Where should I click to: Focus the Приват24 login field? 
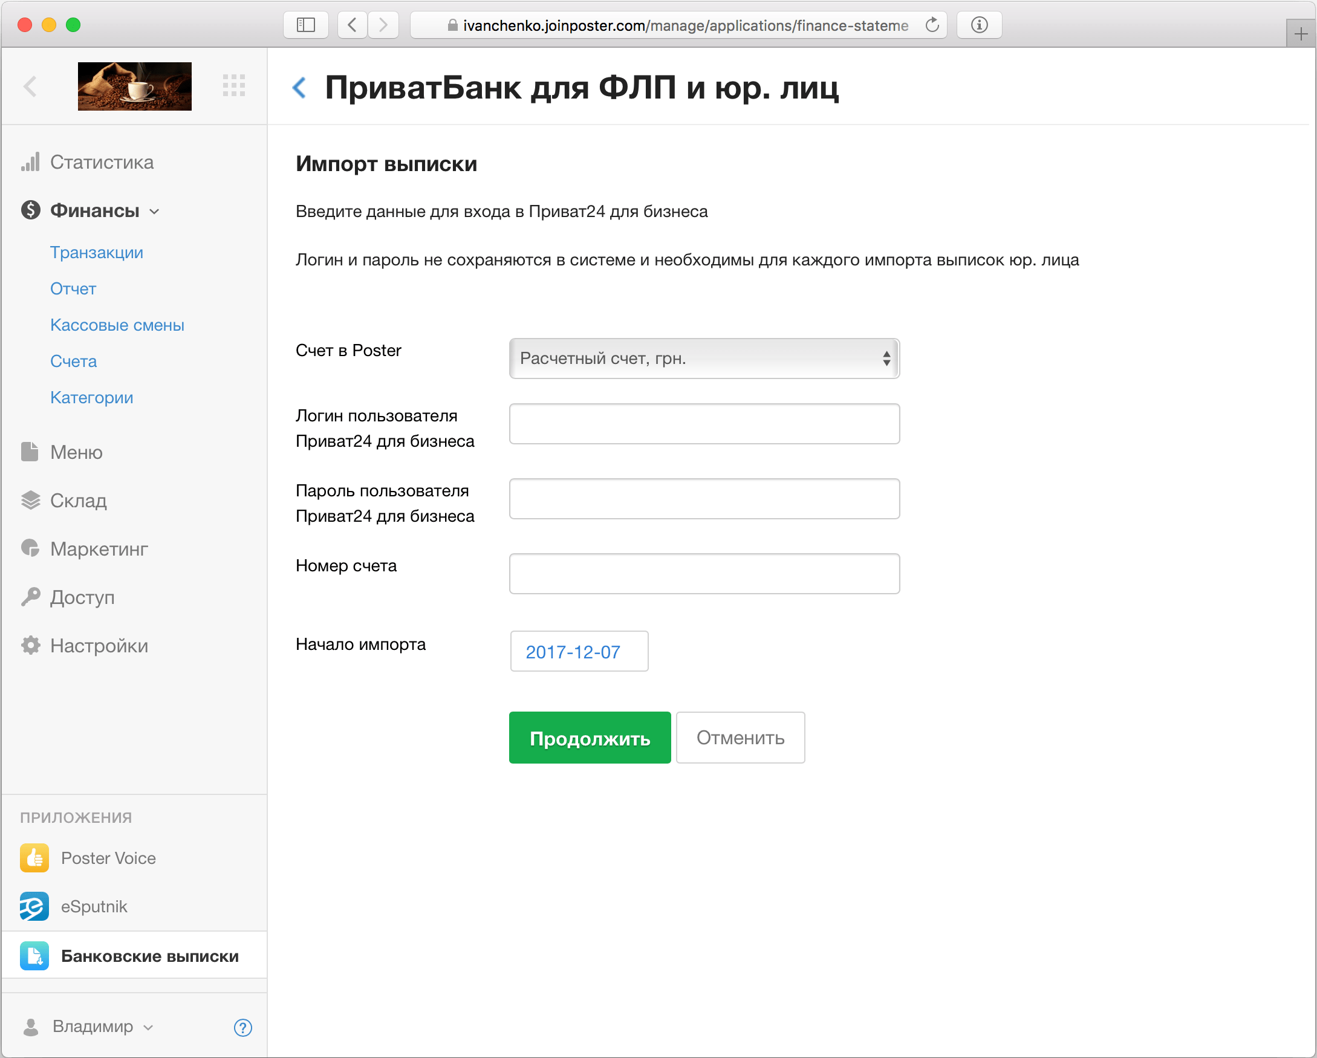click(704, 424)
